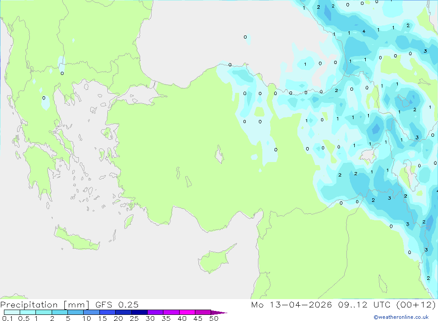This screenshot has height=321, width=438.
Task: Click the above-50 mm legend arrow tip
Action: point(219,312)
